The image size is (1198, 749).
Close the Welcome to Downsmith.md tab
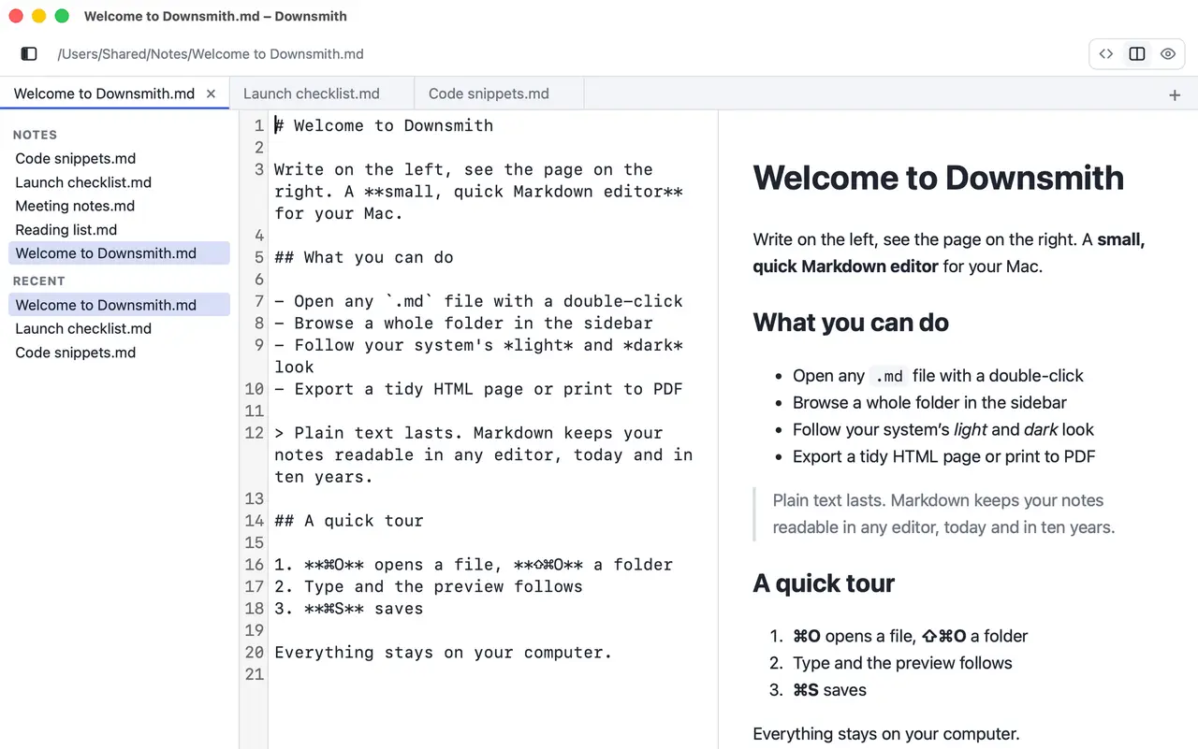click(x=211, y=94)
